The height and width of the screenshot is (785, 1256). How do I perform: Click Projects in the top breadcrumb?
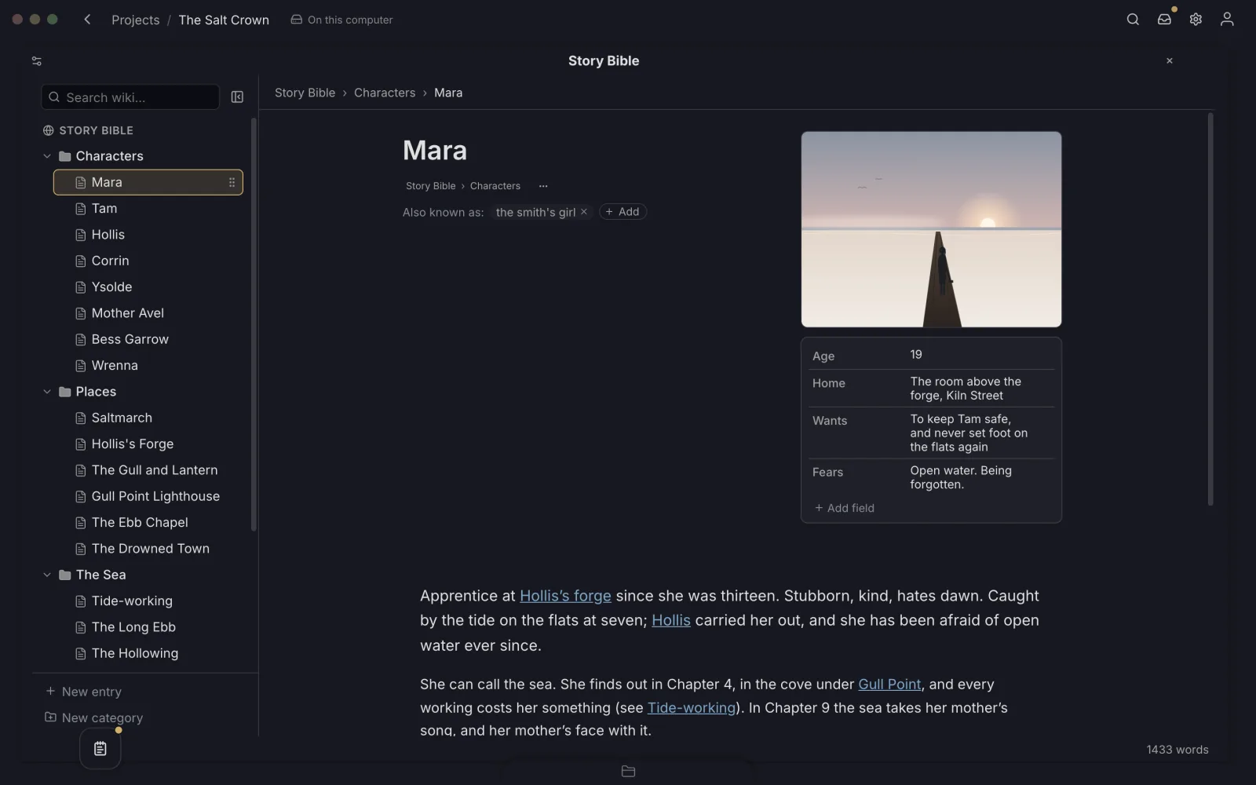coord(135,20)
